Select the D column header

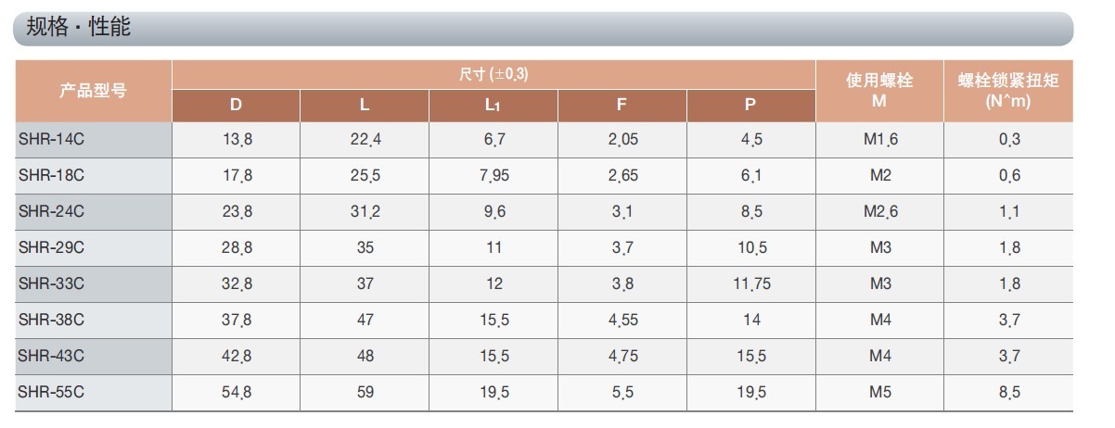coord(236,105)
